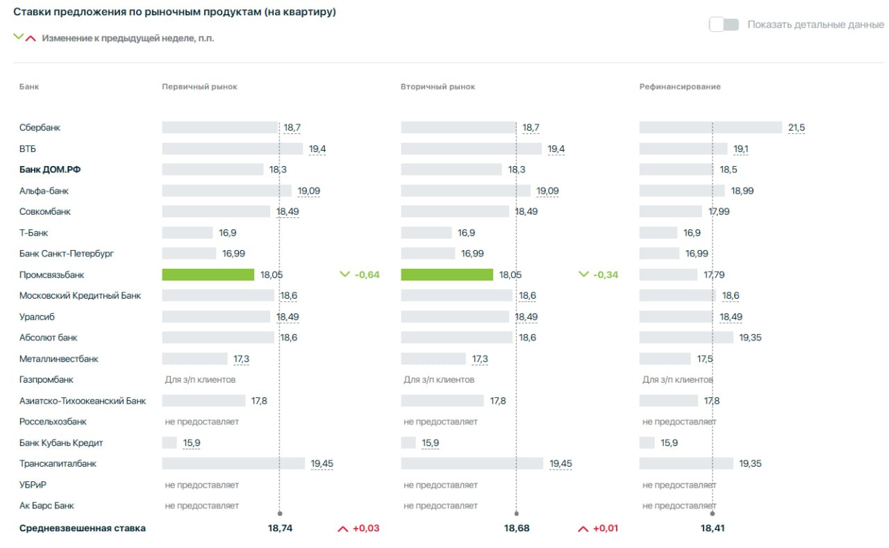Click the Сбербанк bank name
This screenshot has width=889, height=548.
(40, 128)
